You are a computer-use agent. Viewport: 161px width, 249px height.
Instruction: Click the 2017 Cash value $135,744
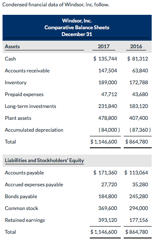105,59
